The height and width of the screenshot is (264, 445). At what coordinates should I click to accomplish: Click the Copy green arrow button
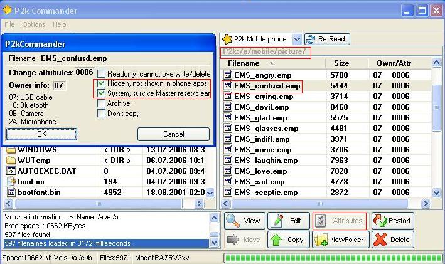289,240
